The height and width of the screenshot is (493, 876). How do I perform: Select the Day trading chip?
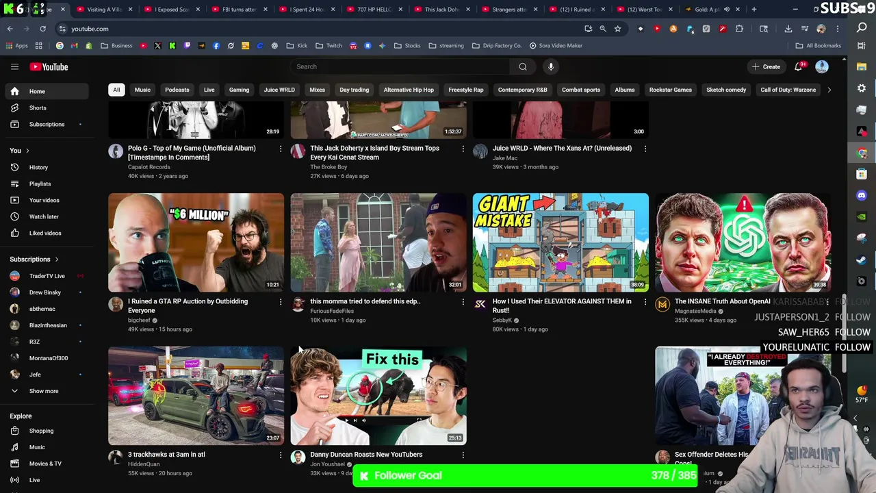(x=354, y=90)
